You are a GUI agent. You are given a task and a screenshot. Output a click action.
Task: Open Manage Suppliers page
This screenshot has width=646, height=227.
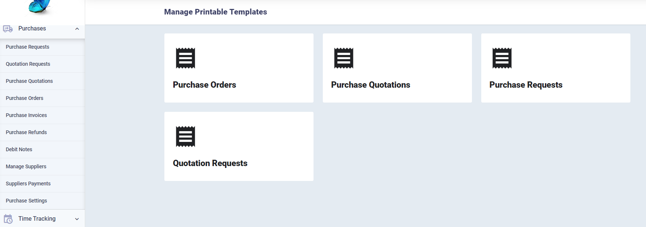pyautogui.click(x=26, y=166)
